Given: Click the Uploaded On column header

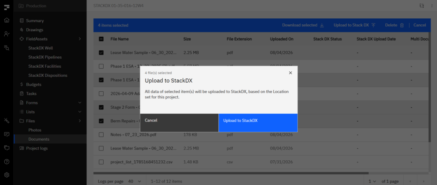Looking at the screenshot, I should tap(282, 39).
